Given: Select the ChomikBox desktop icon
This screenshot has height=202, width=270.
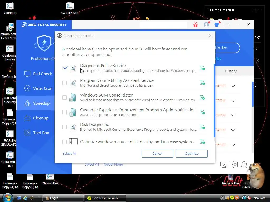Looking at the screenshot, I should [50, 179].
